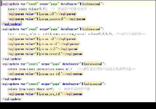Viewport: 156px width, 109px height.
Task: Click the gray comment after the users_information insert
Action: pyautogui.click(x=130, y=34)
